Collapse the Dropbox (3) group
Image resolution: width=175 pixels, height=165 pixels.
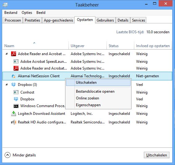[6, 85]
